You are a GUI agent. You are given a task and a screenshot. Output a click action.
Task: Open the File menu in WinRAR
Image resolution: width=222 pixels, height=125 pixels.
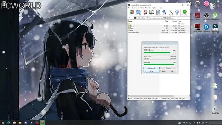click(129, 8)
